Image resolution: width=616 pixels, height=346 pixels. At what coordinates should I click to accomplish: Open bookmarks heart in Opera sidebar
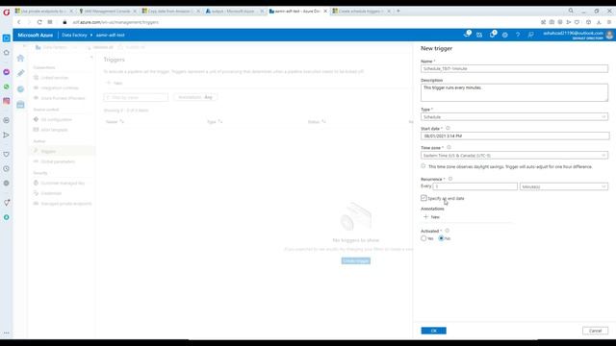[7, 154]
